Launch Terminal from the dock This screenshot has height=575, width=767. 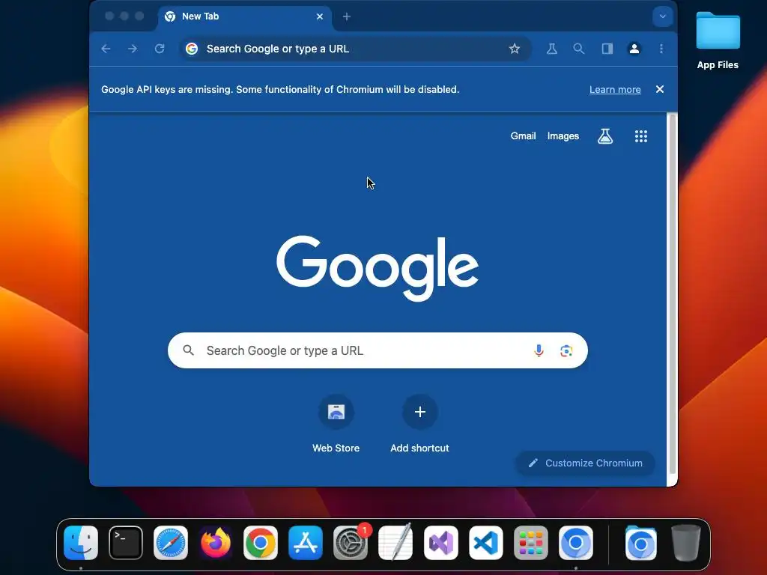(126, 543)
